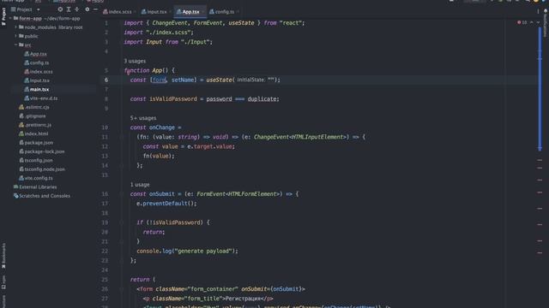Toggle the npm tool window stripe button

pos(3,283)
